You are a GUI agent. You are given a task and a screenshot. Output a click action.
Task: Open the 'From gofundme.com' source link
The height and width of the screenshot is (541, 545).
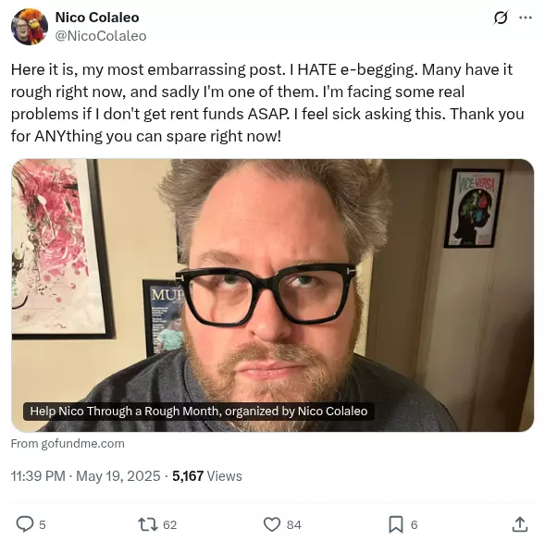68,444
